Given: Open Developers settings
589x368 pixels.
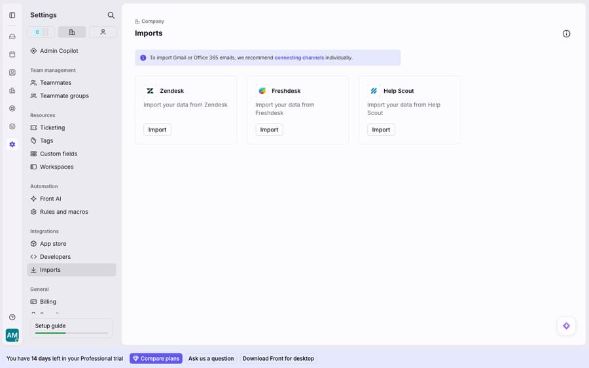Looking at the screenshot, I should [71, 257].
